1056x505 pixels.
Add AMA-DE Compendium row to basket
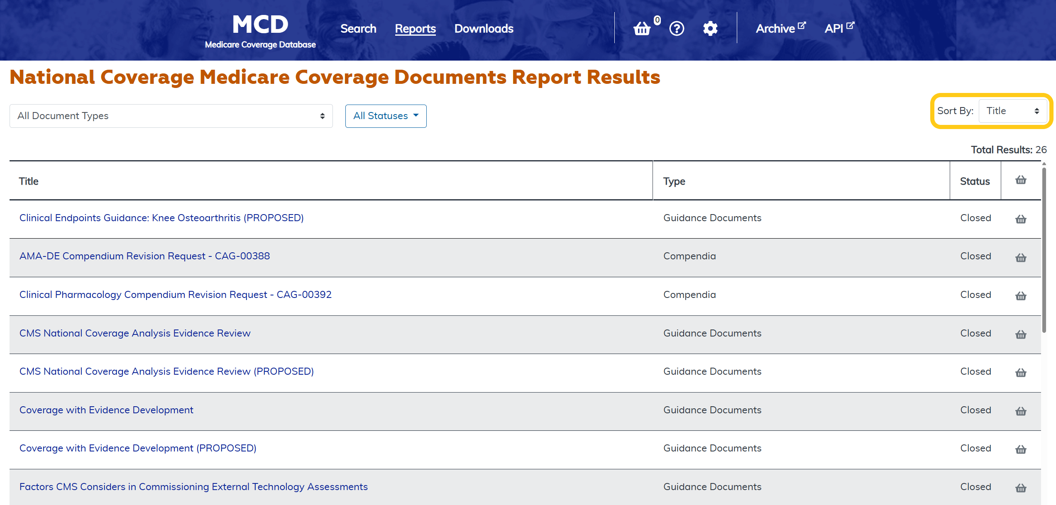pos(1021,257)
